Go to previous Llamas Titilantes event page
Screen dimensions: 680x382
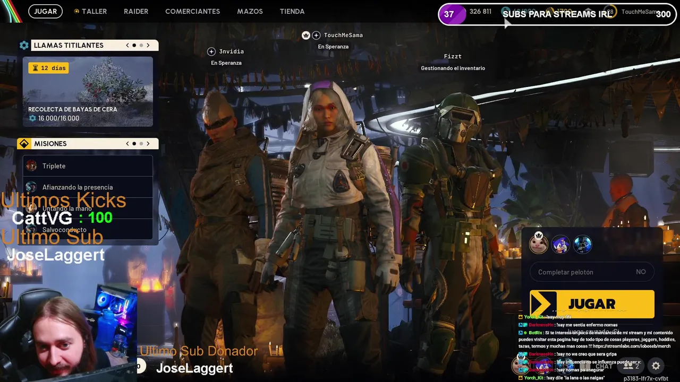(x=127, y=45)
